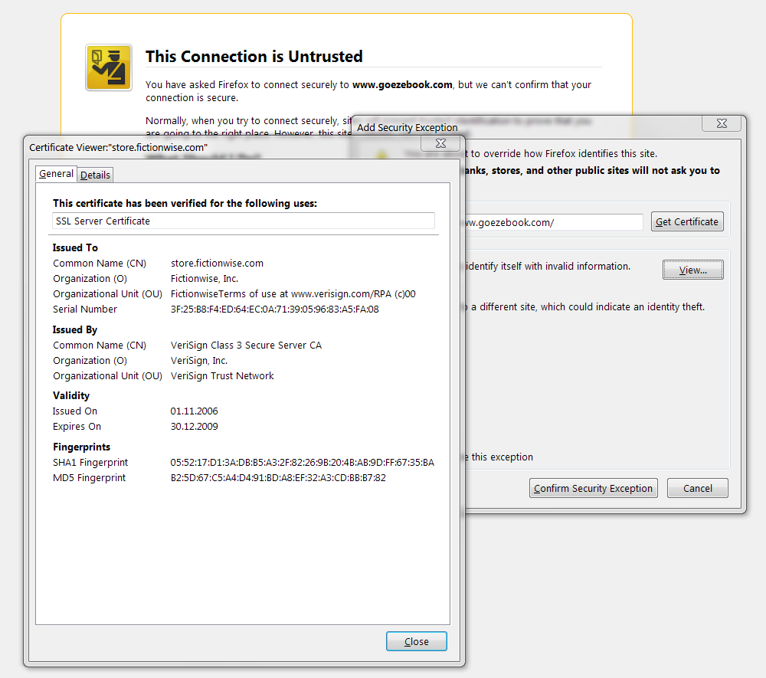Select the SSL Server Certificate uses entry
Viewport: 766px width, 678px height.
coord(244,221)
